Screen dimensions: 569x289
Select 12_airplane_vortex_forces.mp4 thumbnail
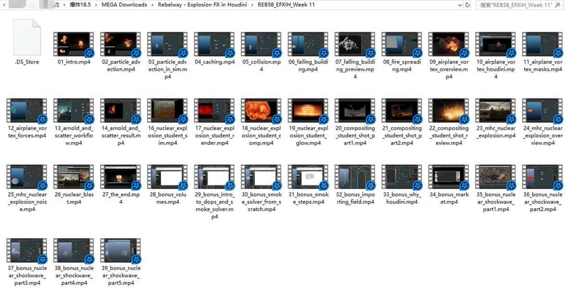pyautogui.click(x=26, y=111)
